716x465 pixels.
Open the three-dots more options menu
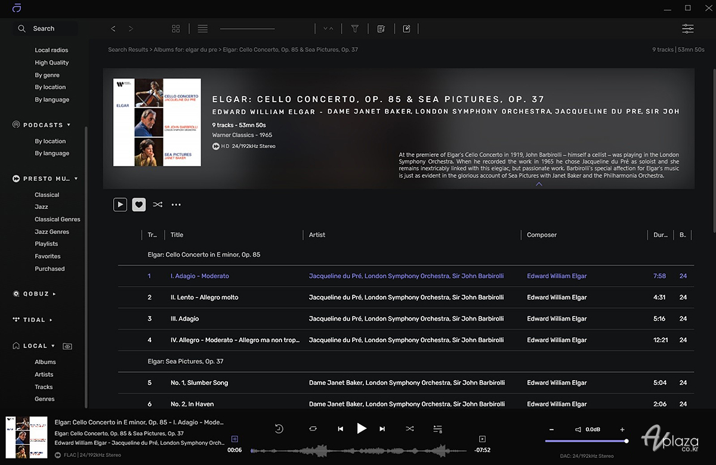(x=176, y=204)
